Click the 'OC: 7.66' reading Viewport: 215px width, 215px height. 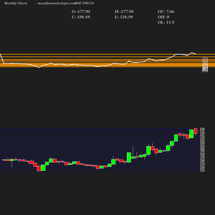point(166,12)
